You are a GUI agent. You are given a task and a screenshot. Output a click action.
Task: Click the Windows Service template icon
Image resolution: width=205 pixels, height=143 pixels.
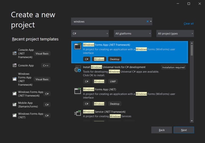pos(78,113)
